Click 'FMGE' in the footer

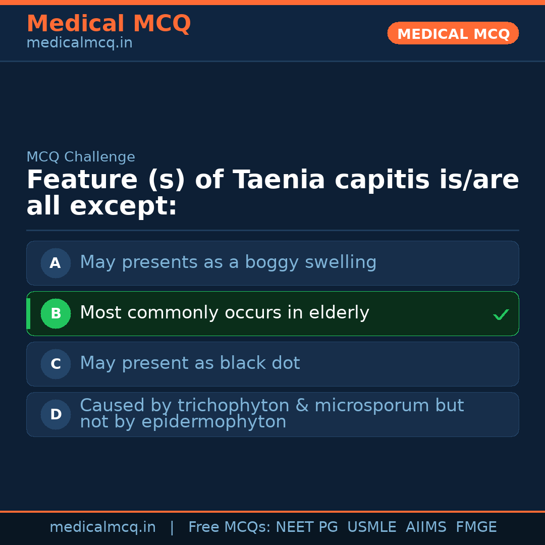[476, 527]
